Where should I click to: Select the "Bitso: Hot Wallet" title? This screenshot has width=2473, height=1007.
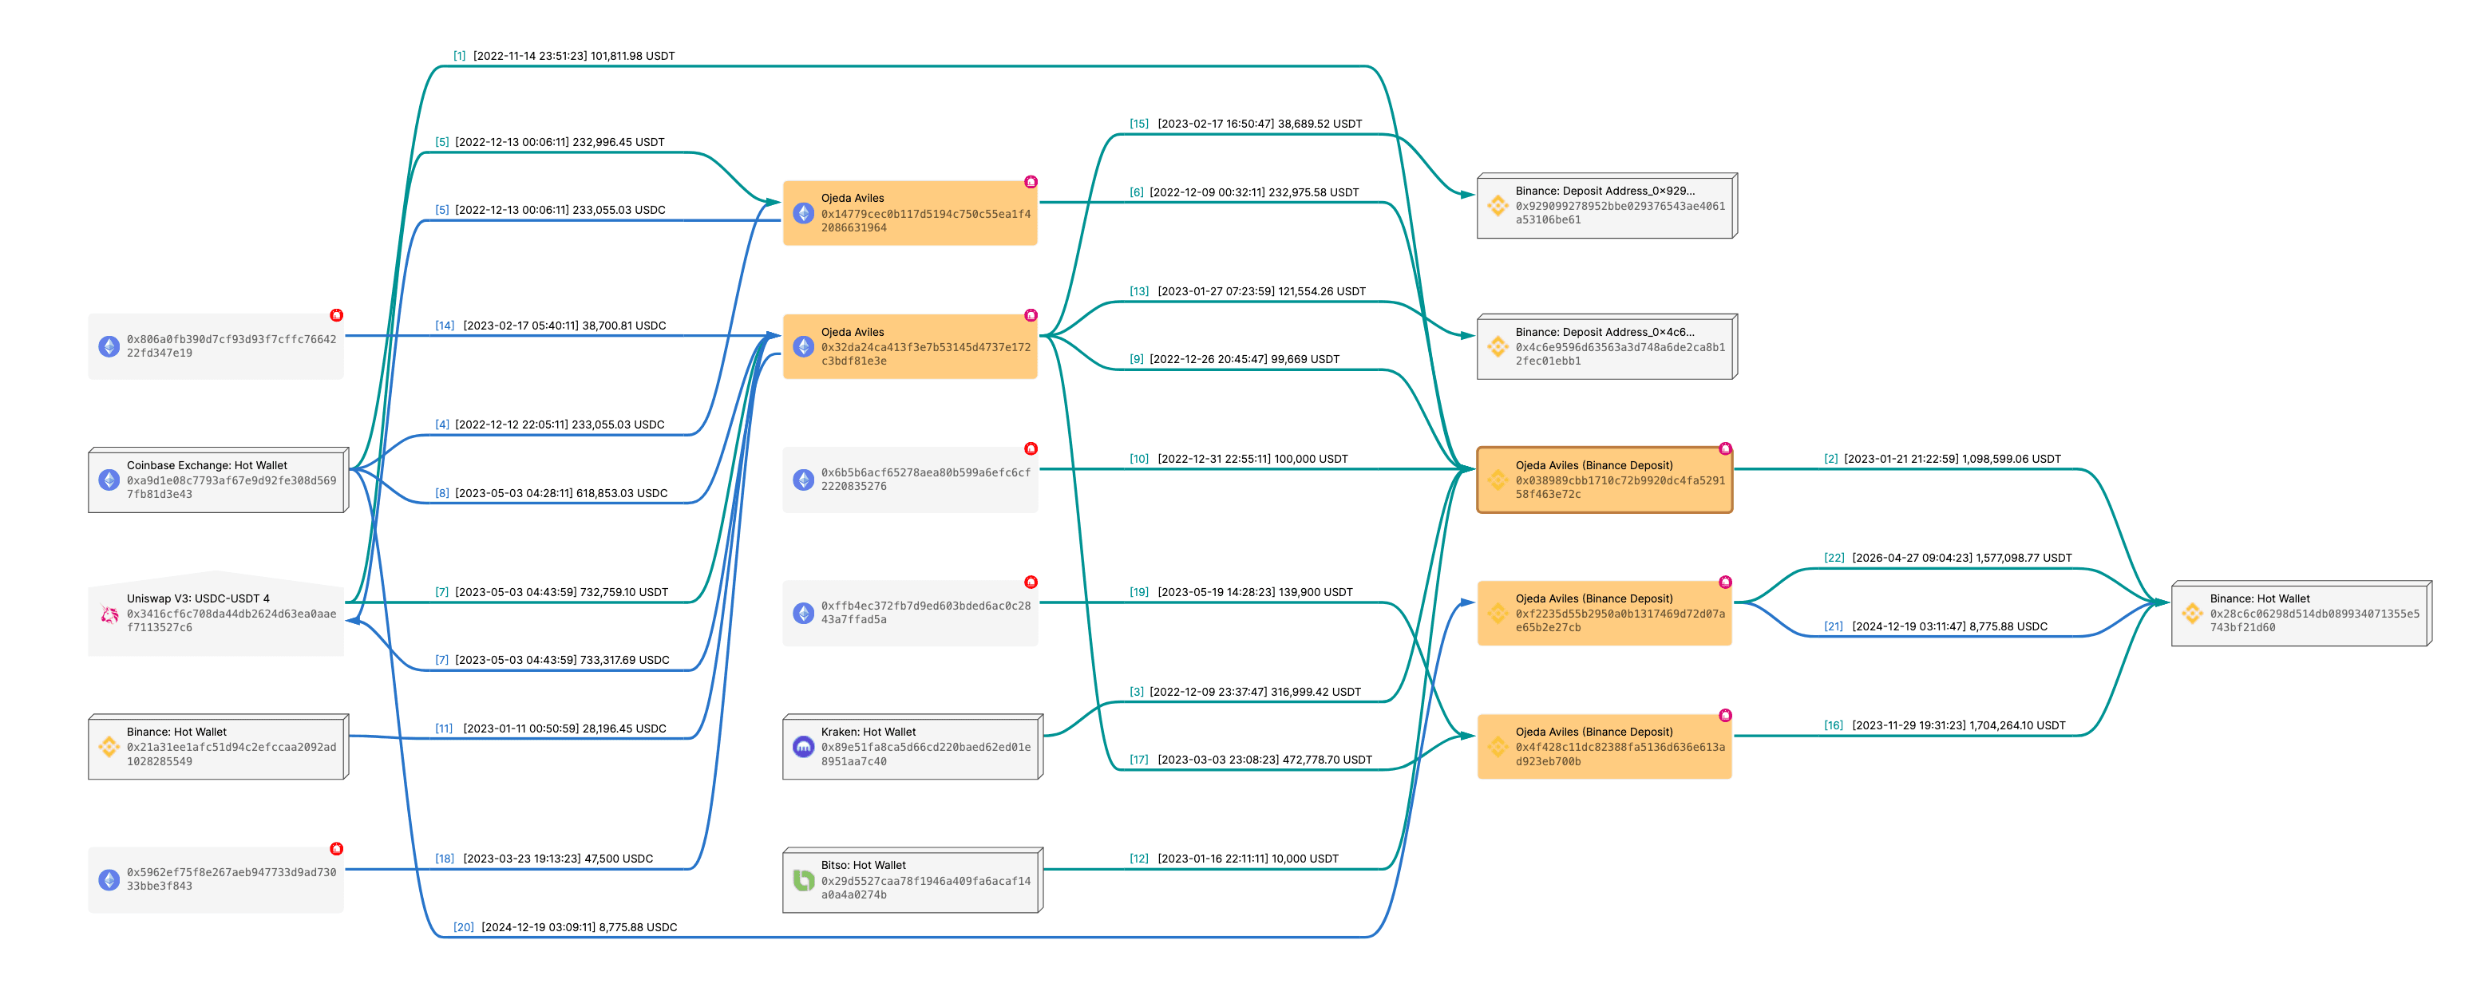(864, 866)
